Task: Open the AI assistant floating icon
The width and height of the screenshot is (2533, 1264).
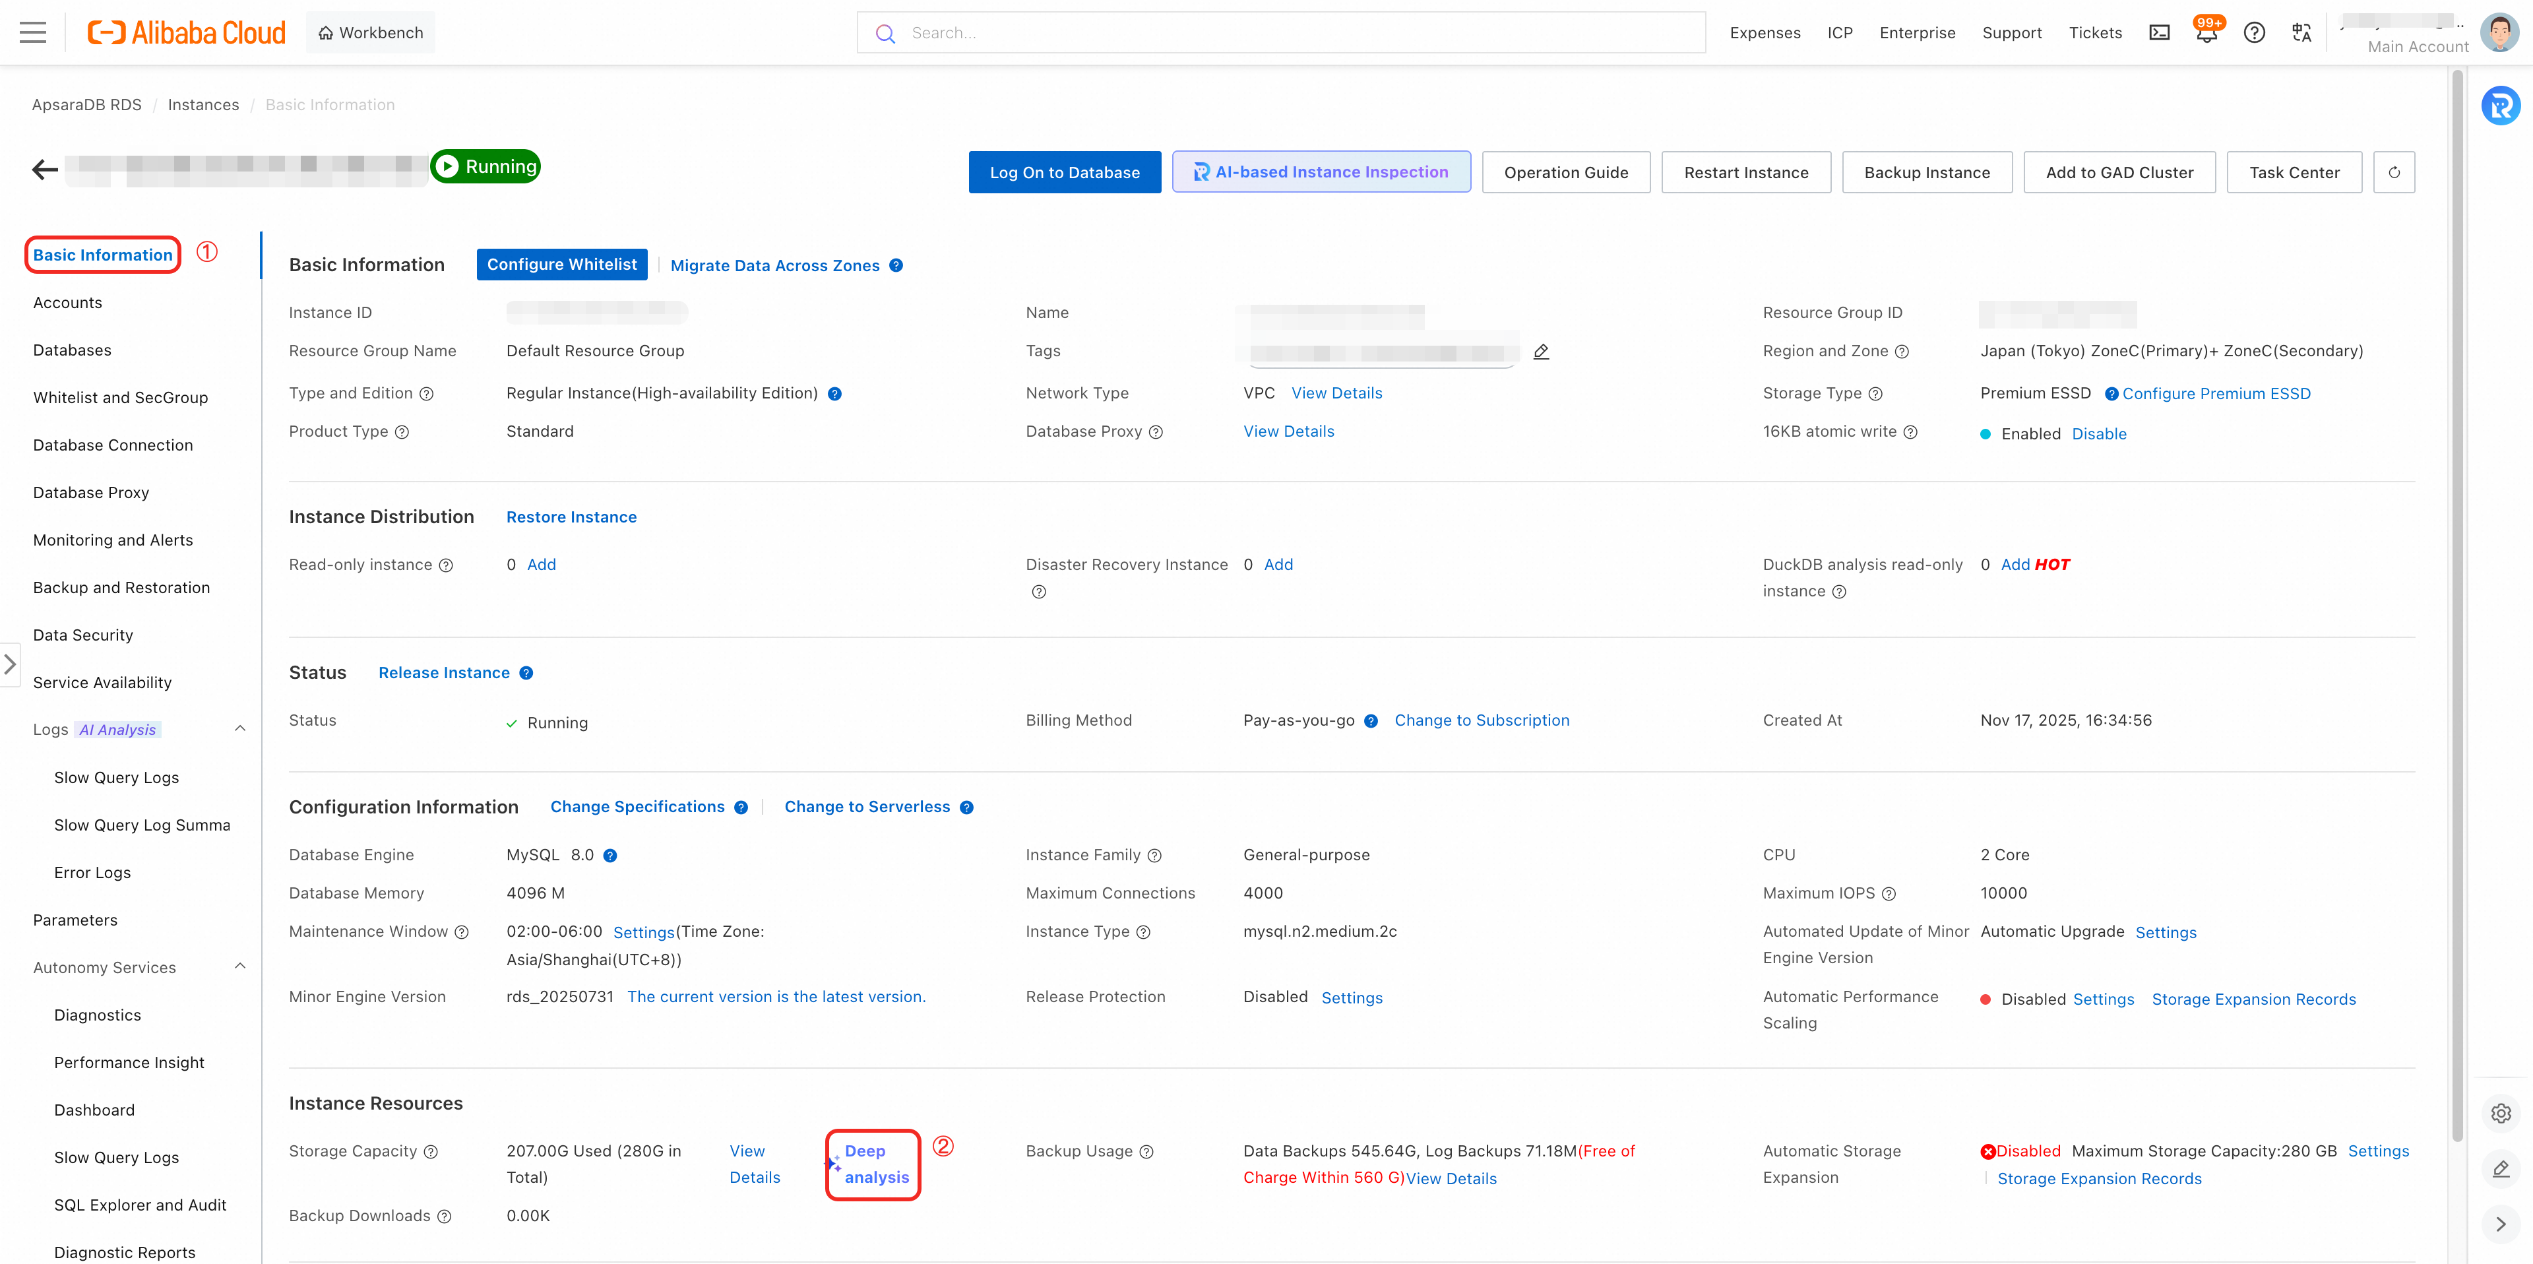Action: (x=2499, y=106)
